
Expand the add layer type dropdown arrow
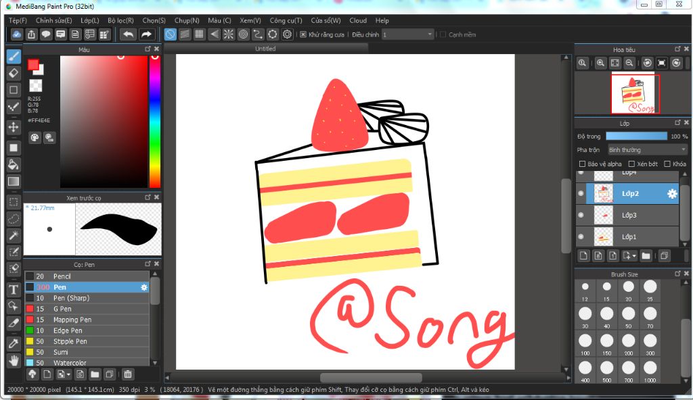pyautogui.click(x=634, y=256)
